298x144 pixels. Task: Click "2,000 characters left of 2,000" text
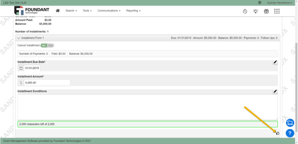click(x=37, y=124)
